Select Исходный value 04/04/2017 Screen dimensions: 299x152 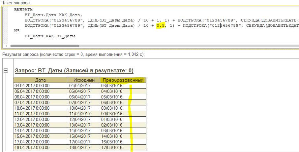tap(84, 86)
